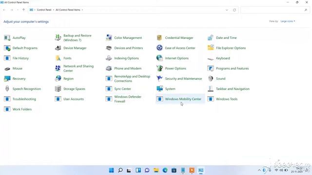Click the Storage Spaces icon
The image size is (312, 175).
click(x=58, y=88)
